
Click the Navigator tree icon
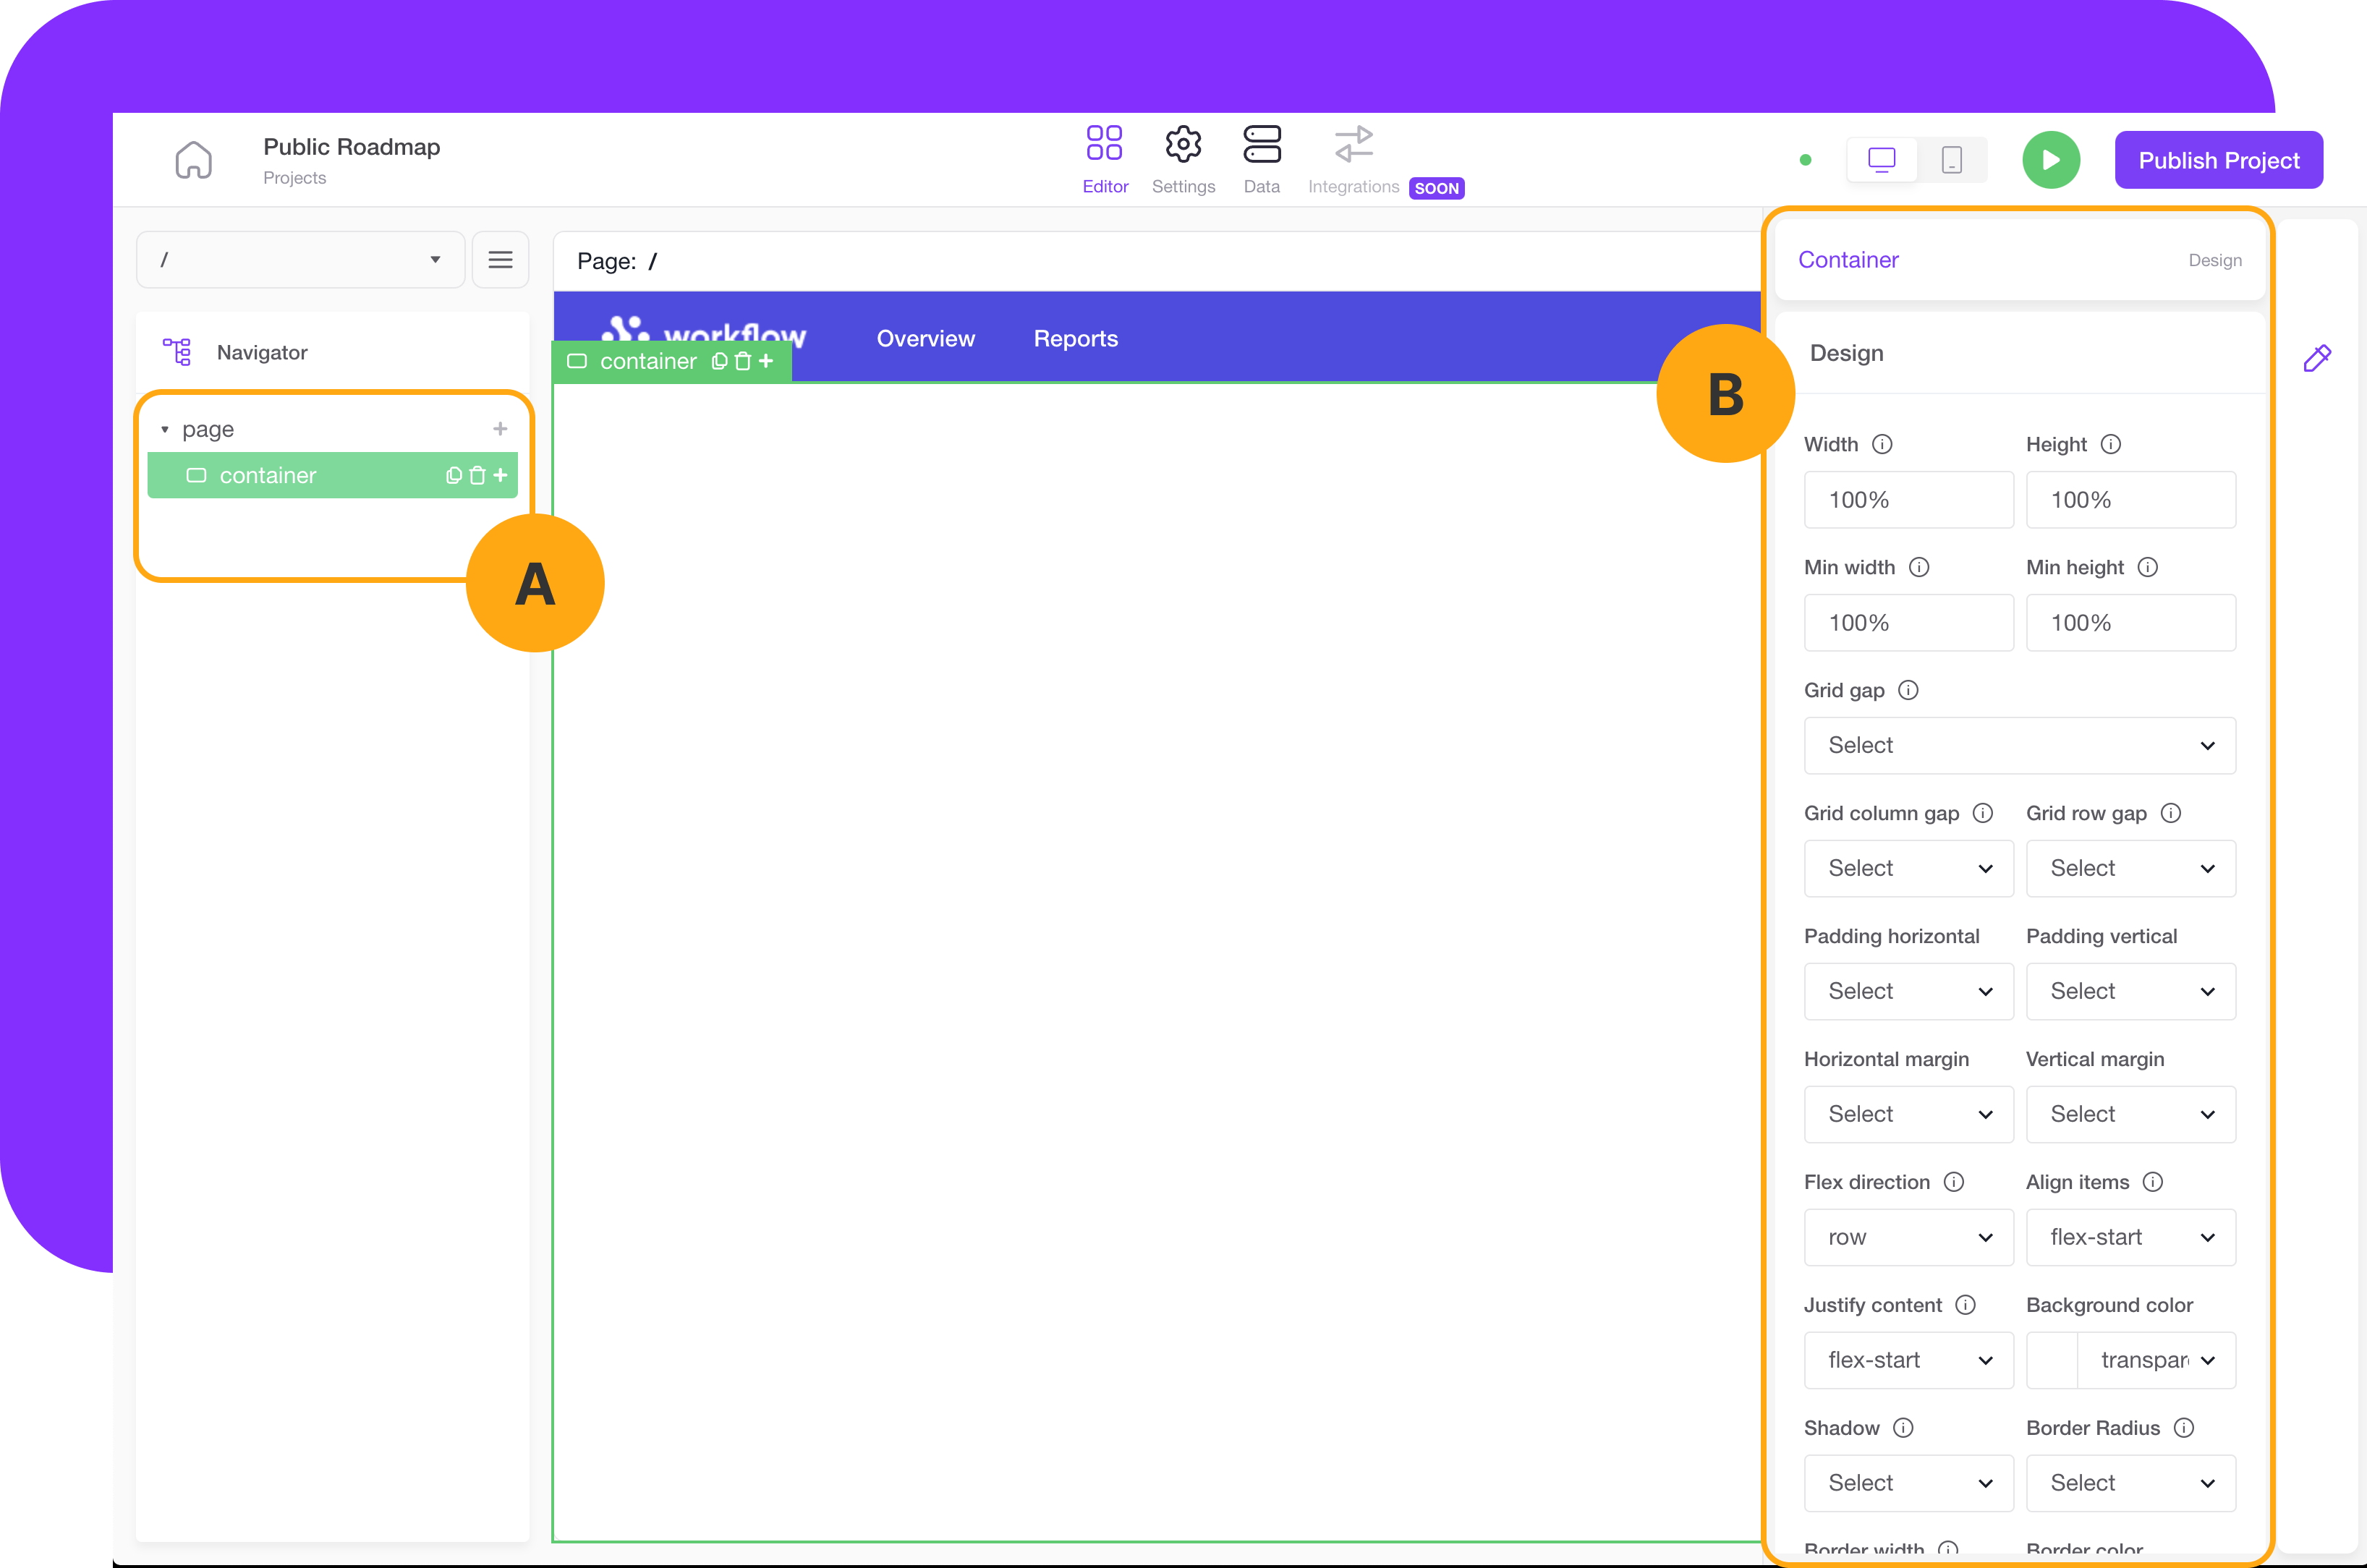(x=177, y=352)
